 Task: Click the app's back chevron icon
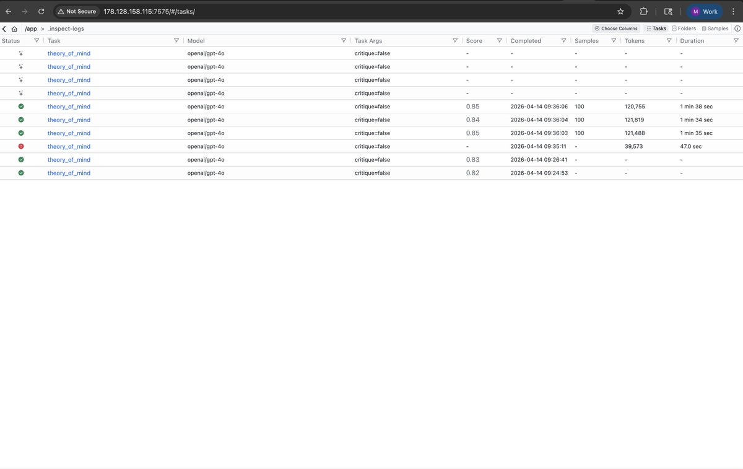click(x=4, y=28)
